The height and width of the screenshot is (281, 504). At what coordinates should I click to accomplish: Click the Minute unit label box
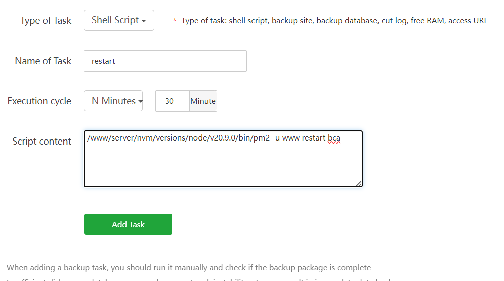tap(203, 101)
